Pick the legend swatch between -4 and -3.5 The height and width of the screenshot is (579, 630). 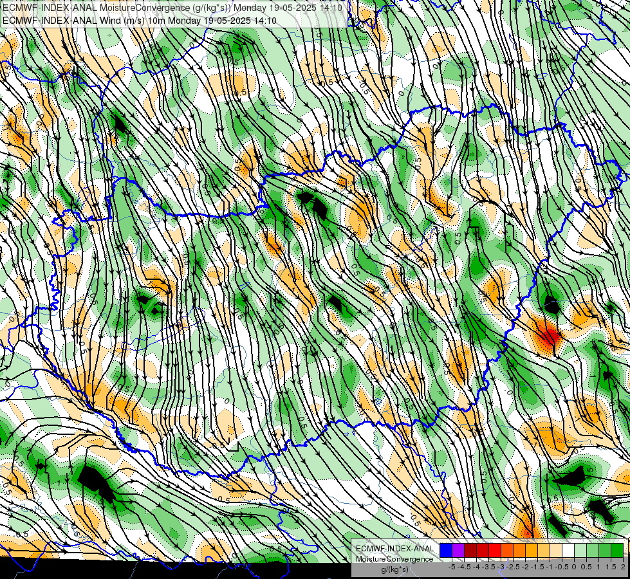[x=483, y=550]
